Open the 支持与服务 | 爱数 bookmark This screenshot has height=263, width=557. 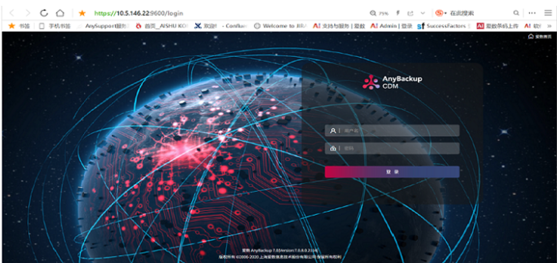point(339,26)
